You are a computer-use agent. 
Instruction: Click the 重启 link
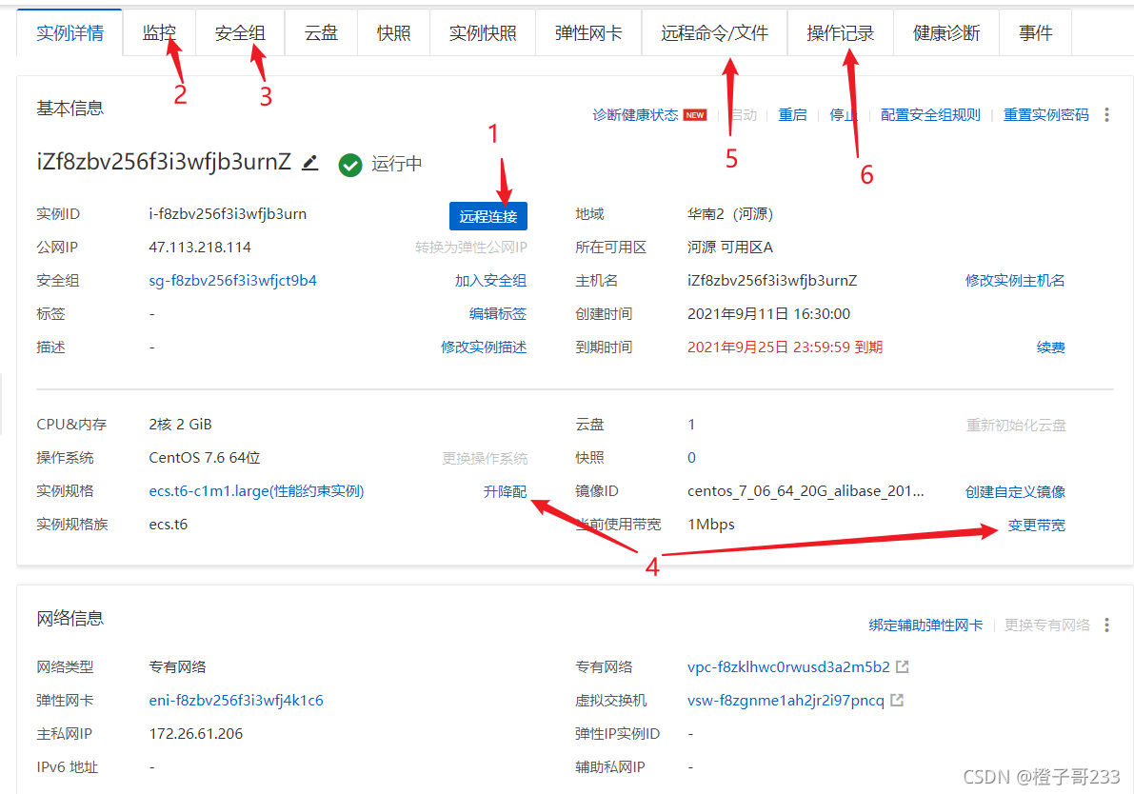792,115
